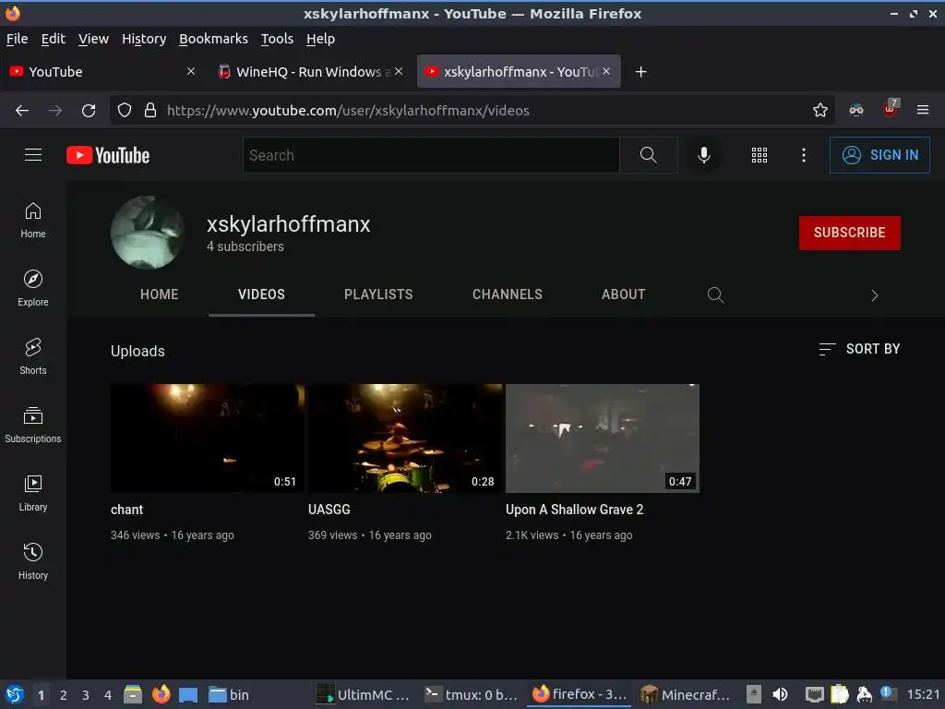Close the xskylarhoffmanx tab
Viewport: 945px width, 709px height.
tap(606, 71)
